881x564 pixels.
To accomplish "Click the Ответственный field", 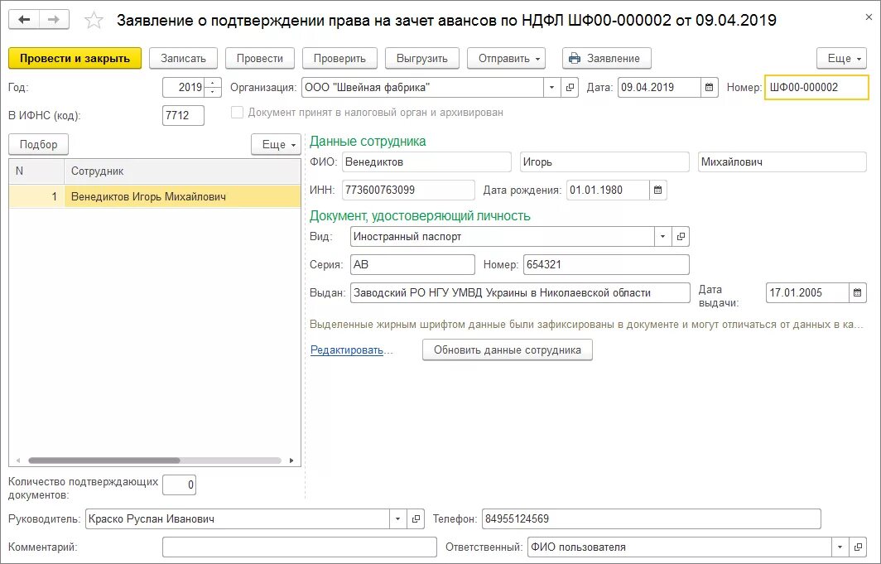I will point(680,547).
